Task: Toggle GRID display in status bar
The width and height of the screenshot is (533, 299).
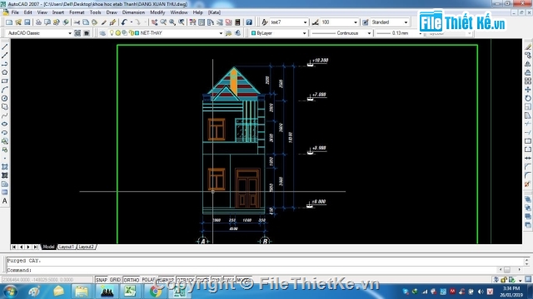Action: pyautogui.click(x=115, y=280)
